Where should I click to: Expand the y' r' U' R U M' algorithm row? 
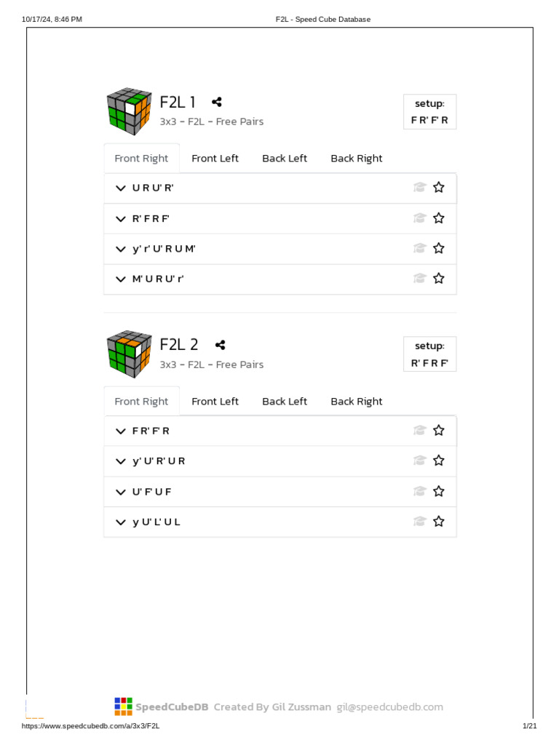click(121, 249)
